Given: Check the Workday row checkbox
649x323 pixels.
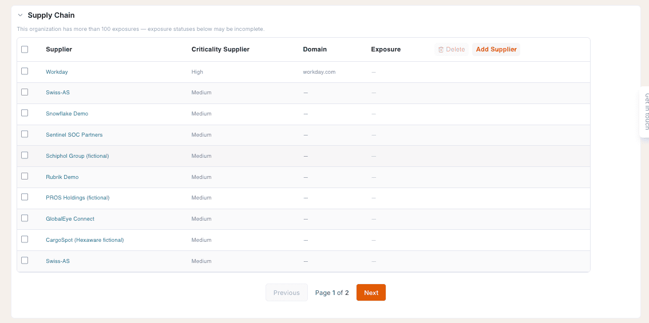Looking at the screenshot, I should (x=25, y=71).
